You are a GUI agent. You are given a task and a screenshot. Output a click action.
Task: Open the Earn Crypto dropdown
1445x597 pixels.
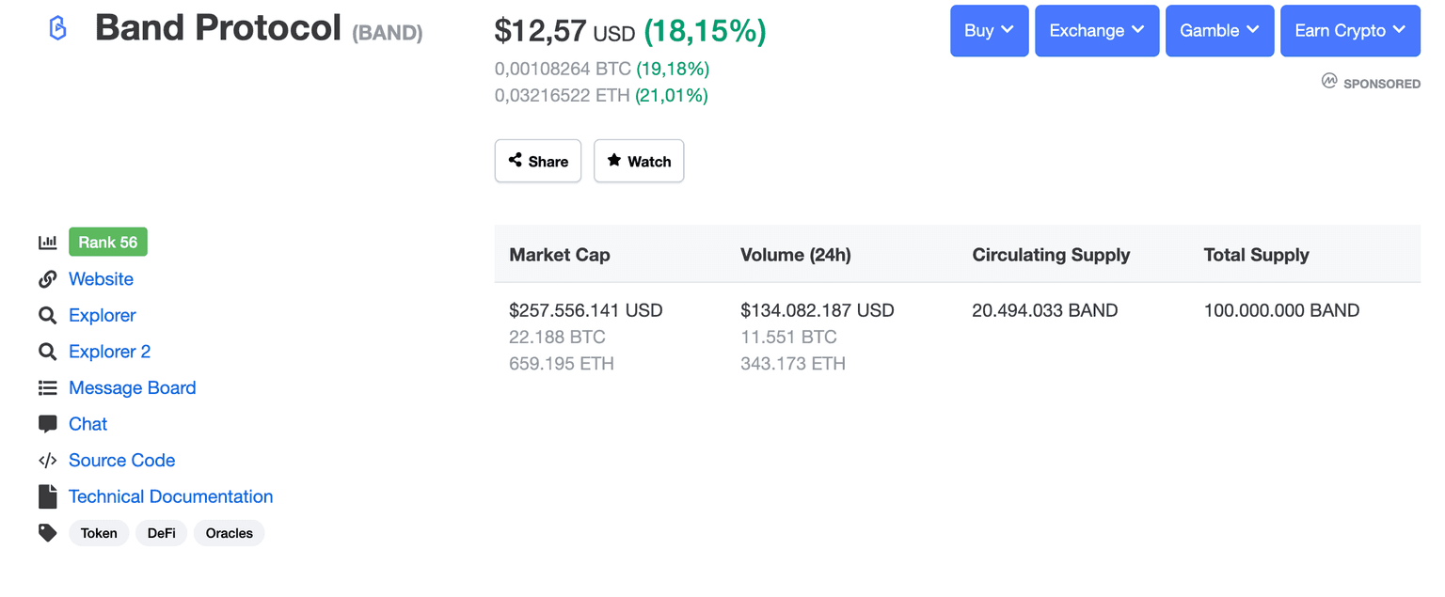1350,31
